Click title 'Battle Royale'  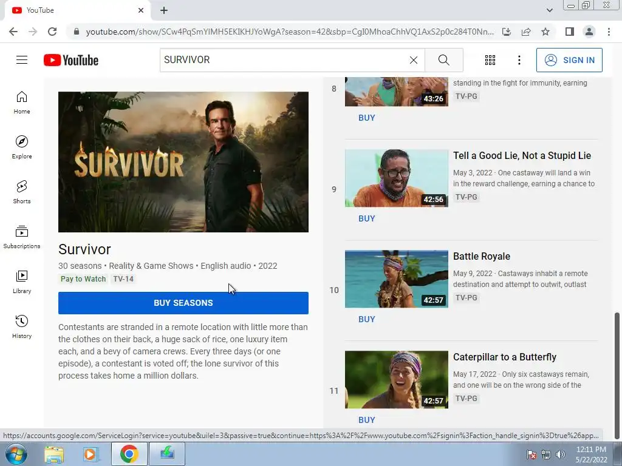point(482,257)
